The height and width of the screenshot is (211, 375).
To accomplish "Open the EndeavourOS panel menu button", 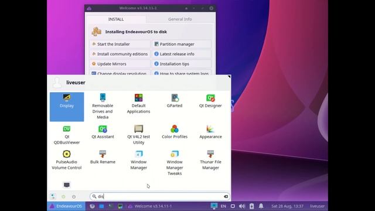I will pos(66,206).
